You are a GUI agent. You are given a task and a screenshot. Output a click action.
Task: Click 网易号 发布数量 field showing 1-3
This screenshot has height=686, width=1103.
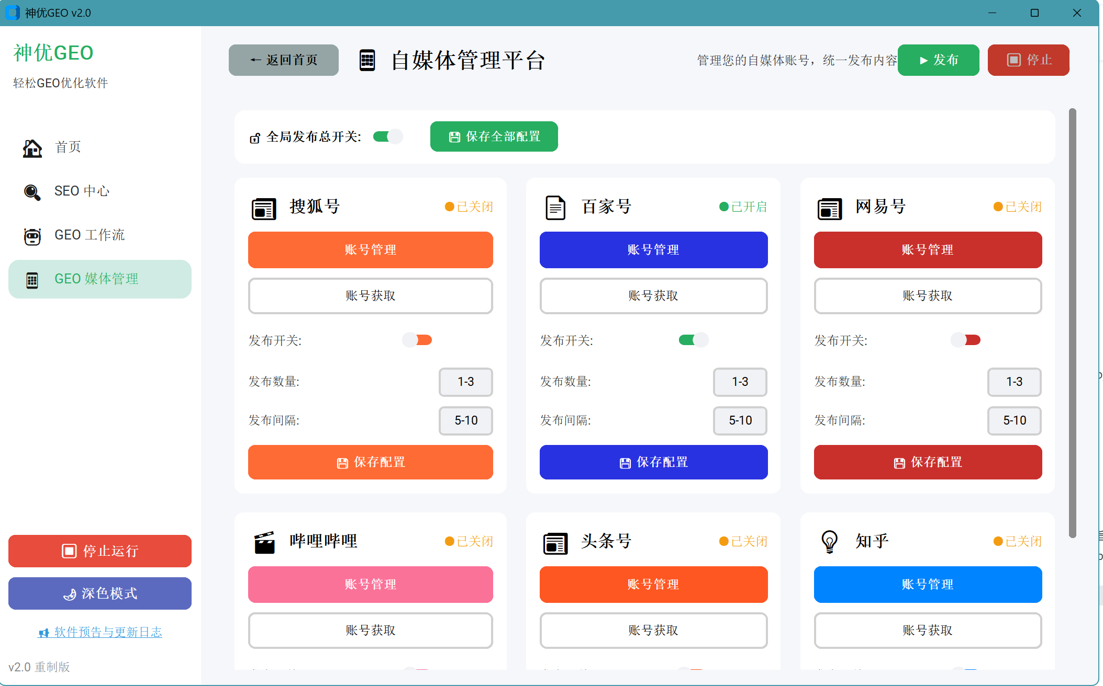click(x=1015, y=382)
